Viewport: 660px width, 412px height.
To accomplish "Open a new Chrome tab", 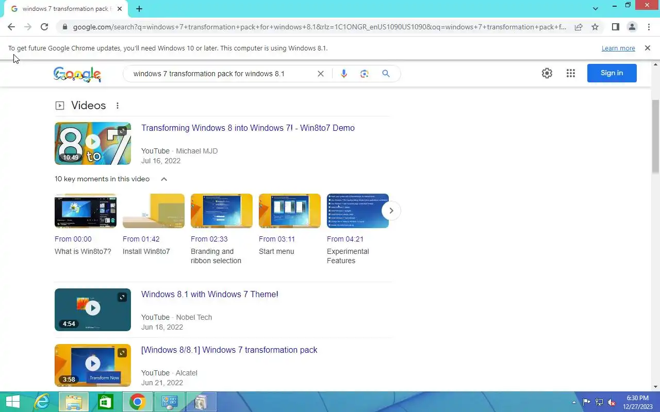I will coord(139,9).
